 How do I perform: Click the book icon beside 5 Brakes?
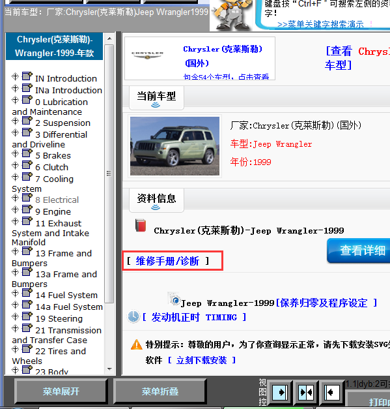[x=27, y=153]
